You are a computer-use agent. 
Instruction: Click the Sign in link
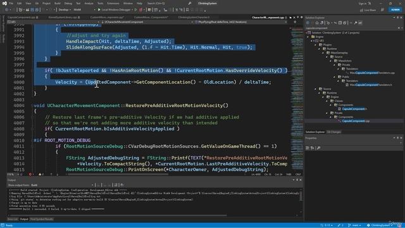pos(363,3)
